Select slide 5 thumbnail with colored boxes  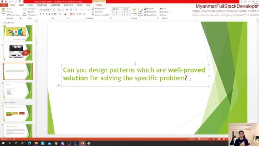[x=18, y=113]
